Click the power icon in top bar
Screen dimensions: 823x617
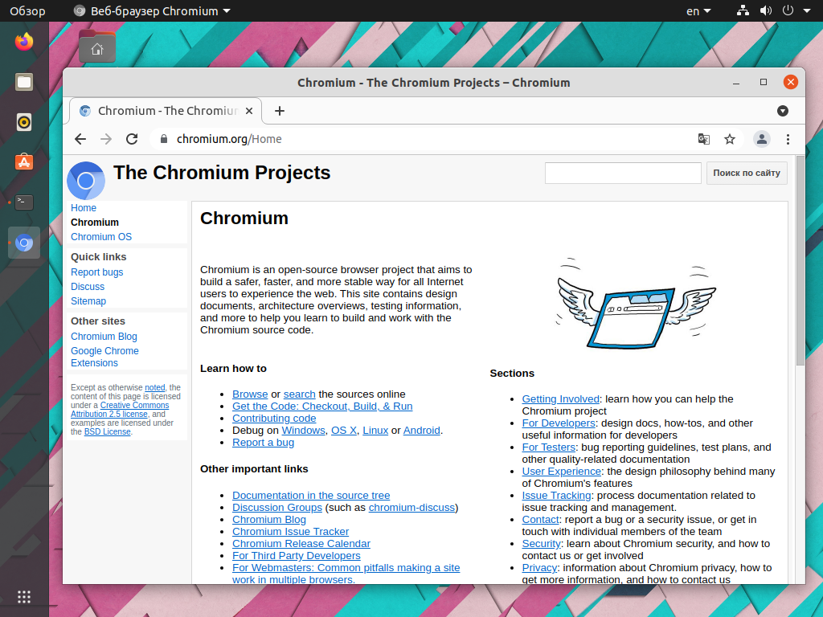(x=788, y=10)
